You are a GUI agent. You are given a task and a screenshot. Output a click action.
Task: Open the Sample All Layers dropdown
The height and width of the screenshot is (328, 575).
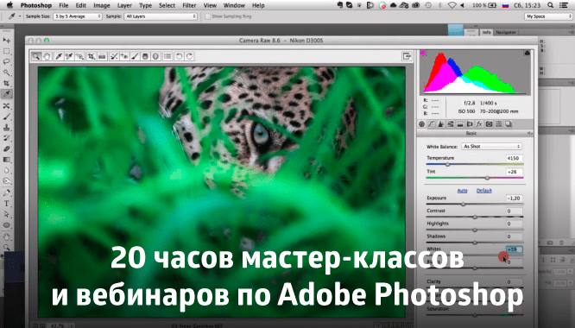[161, 16]
